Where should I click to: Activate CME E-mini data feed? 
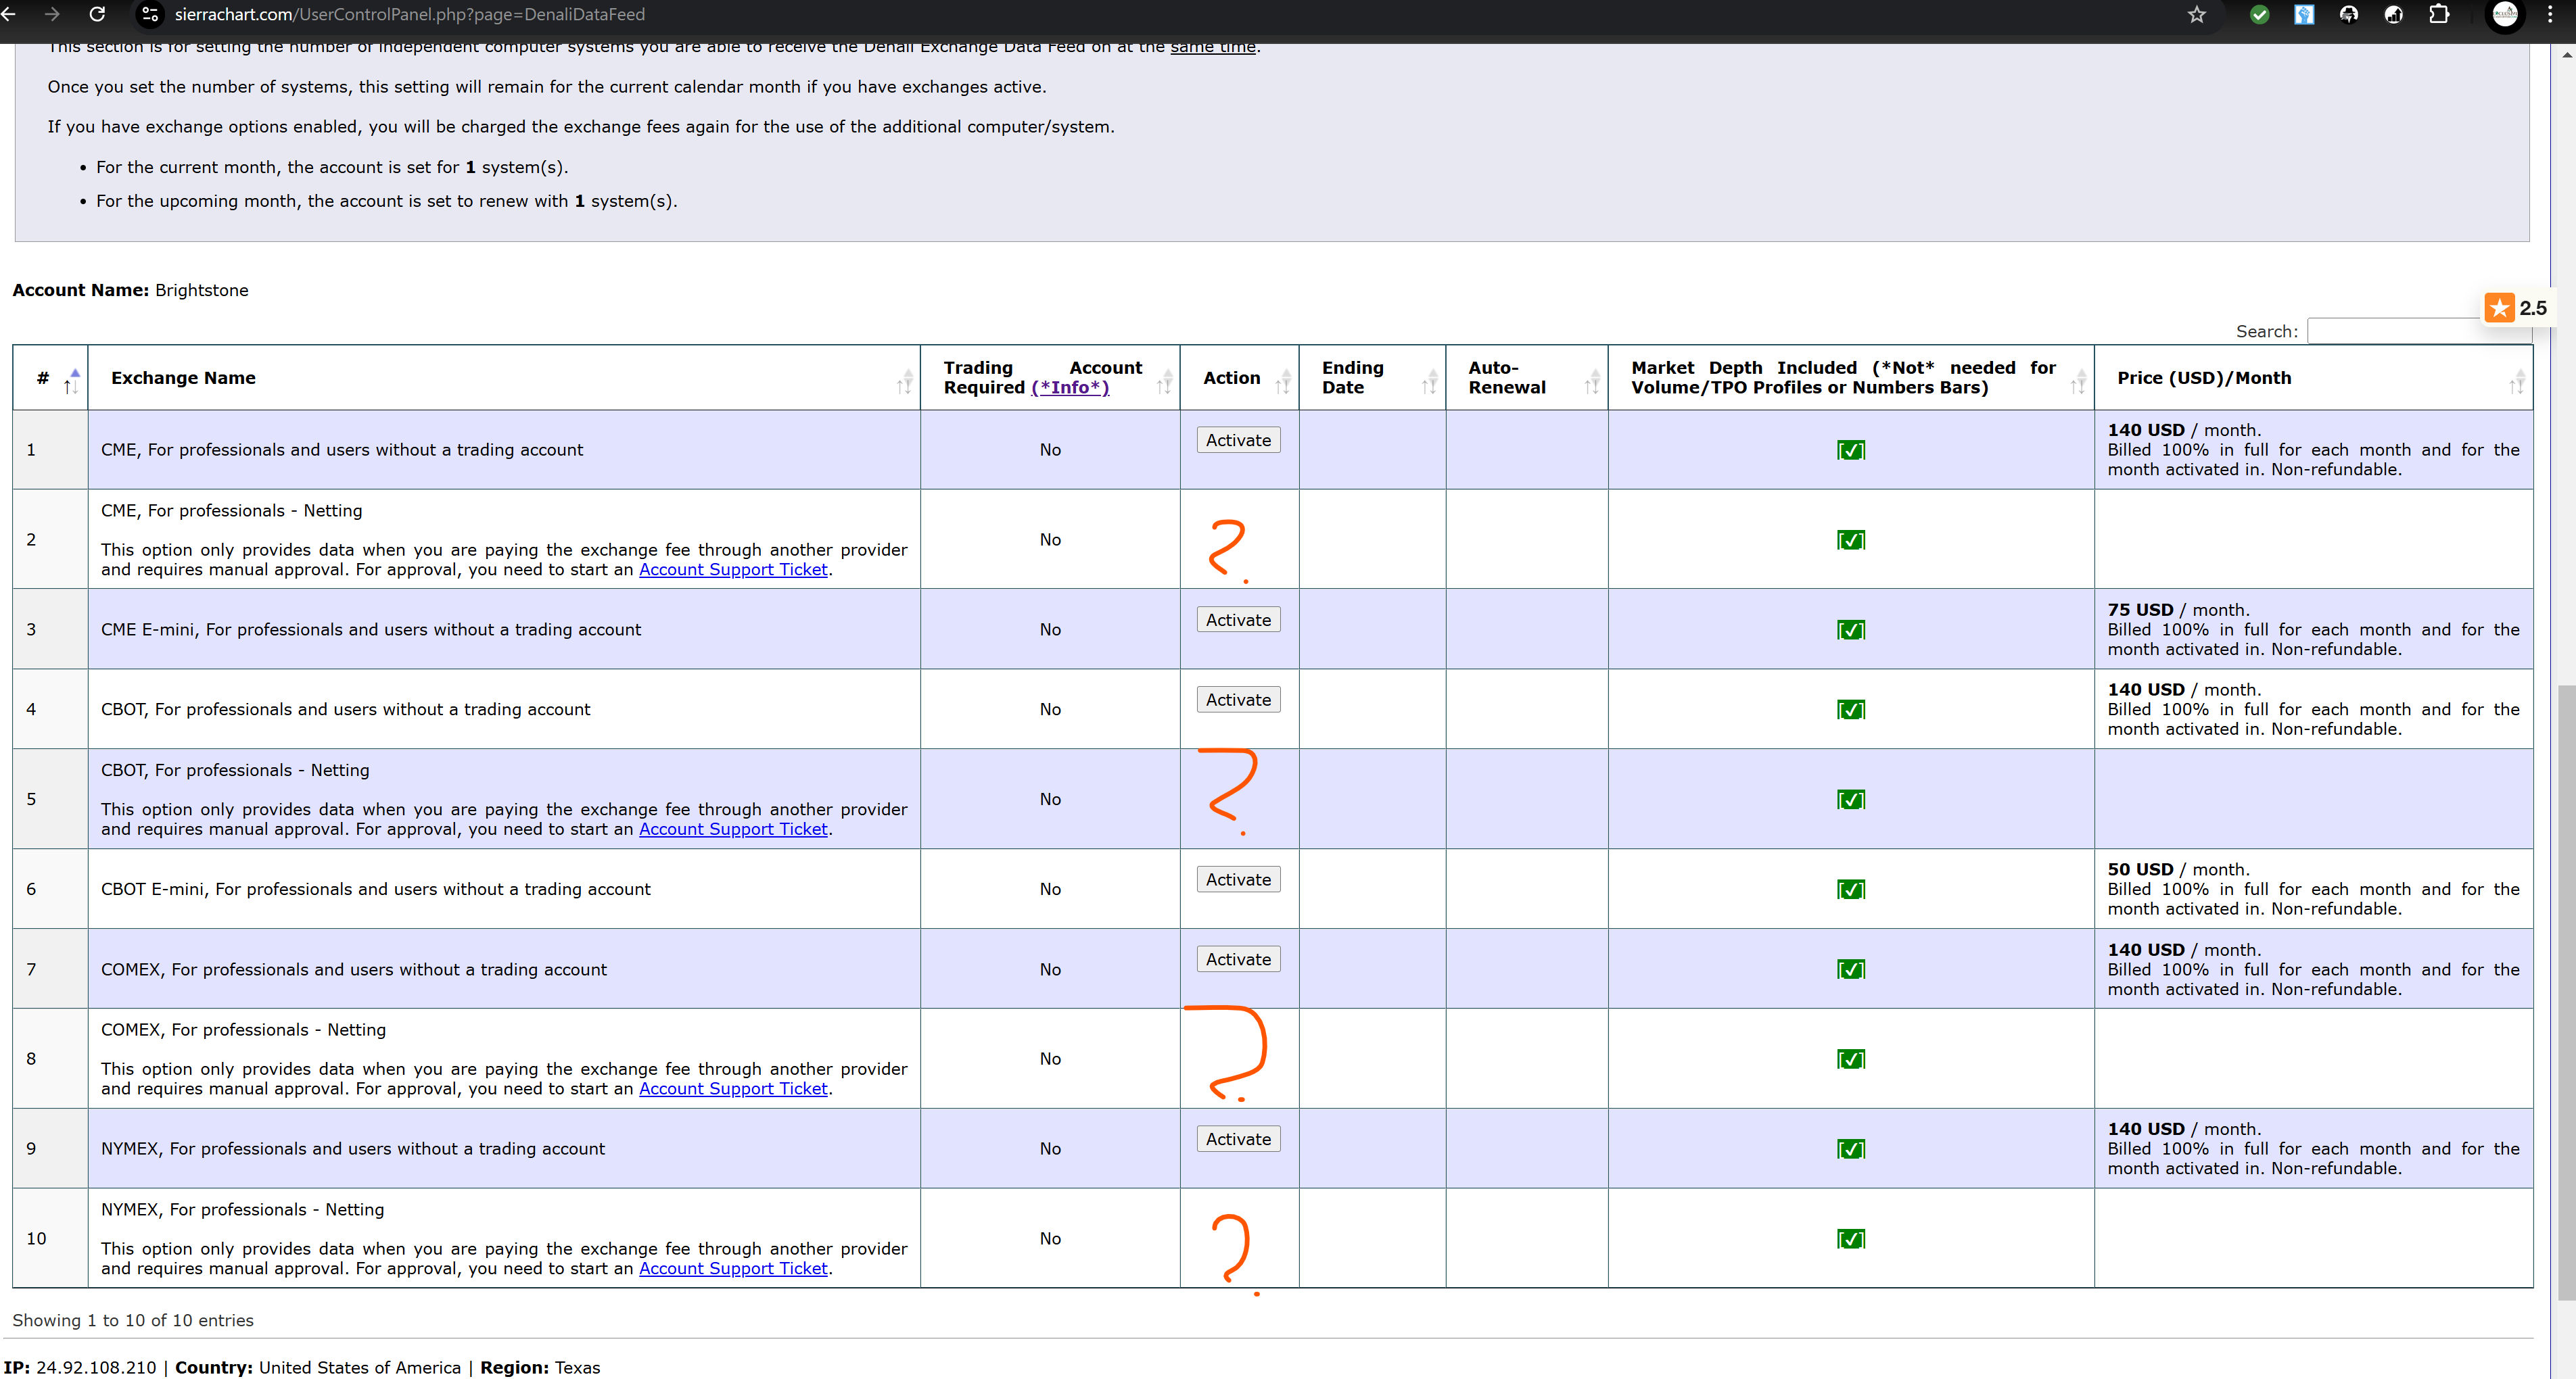tap(1238, 620)
